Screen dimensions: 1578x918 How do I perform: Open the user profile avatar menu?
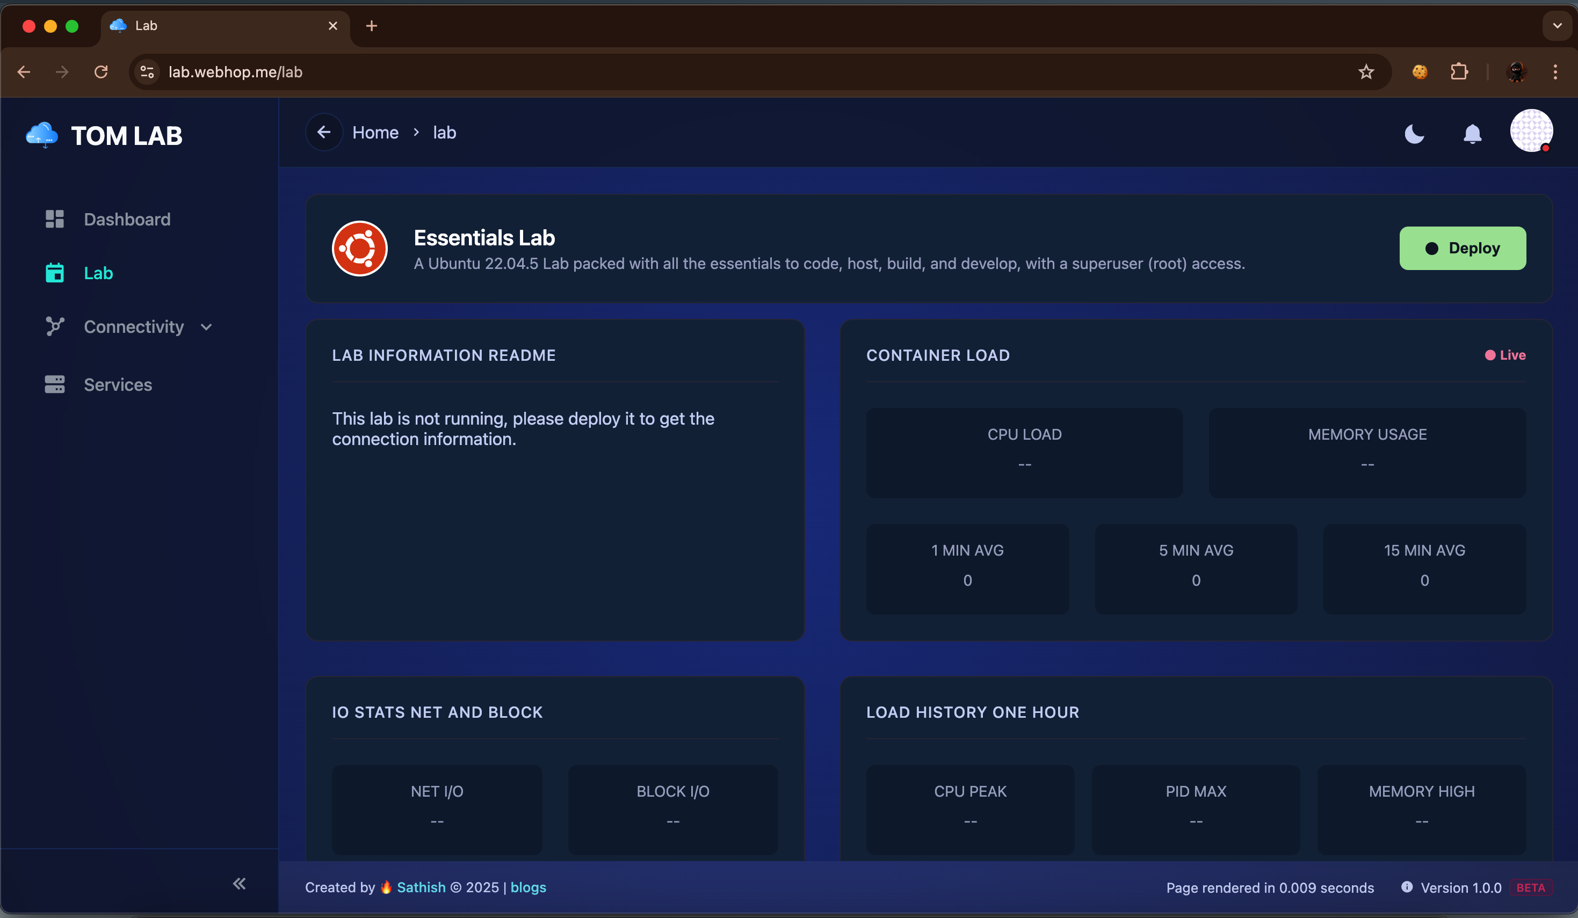(x=1532, y=131)
